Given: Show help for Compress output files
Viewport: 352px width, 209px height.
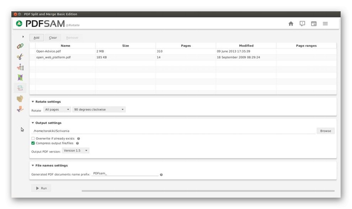Looking at the screenshot, I should (x=77, y=143).
